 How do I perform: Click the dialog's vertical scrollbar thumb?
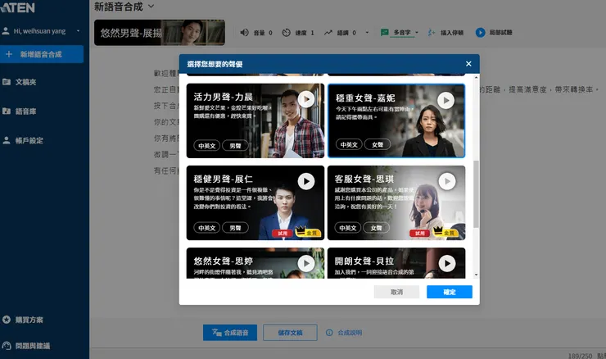pos(476,194)
